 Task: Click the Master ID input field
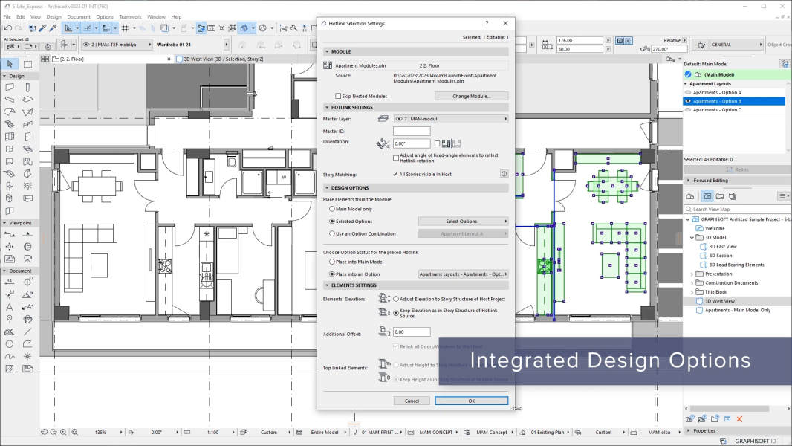tap(412, 132)
